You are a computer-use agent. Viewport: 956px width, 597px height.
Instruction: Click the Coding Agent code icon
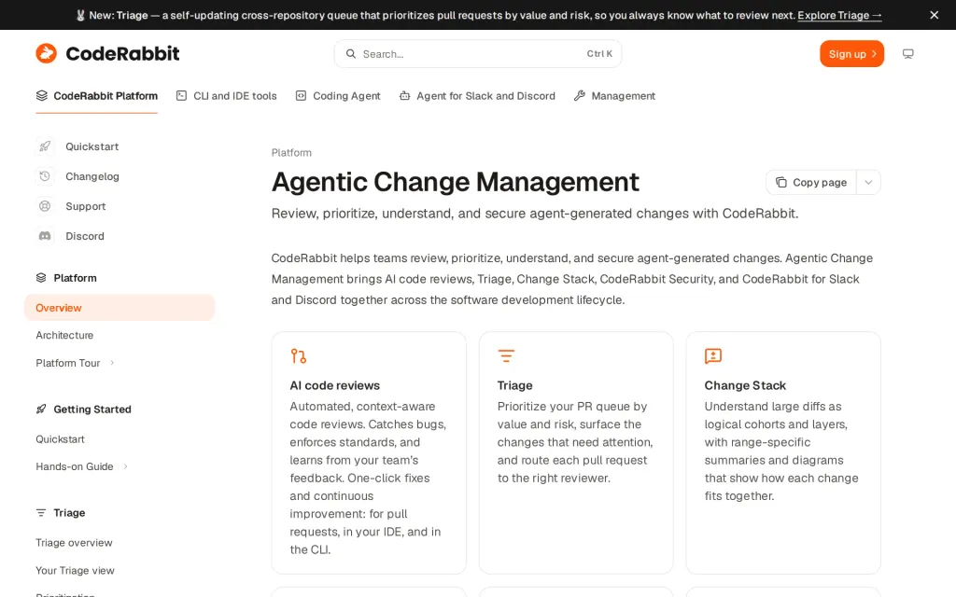[x=301, y=96]
